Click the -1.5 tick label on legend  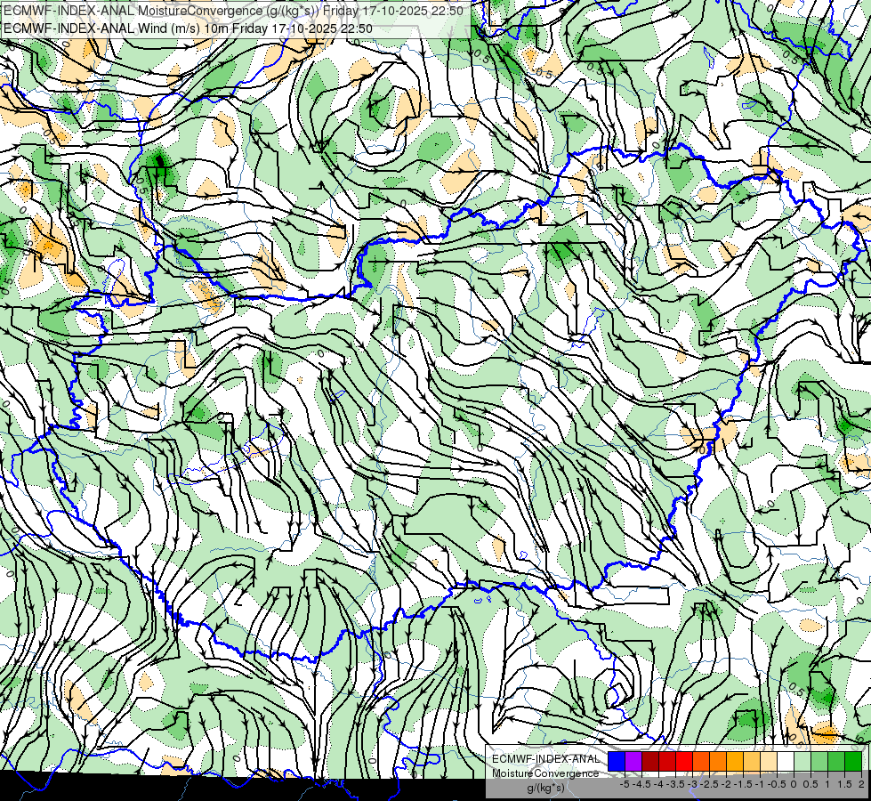coord(743,784)
